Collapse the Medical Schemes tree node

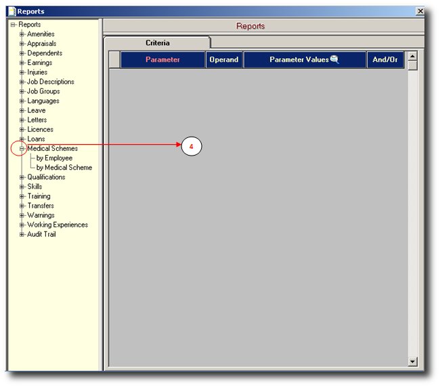click(22, 149)
